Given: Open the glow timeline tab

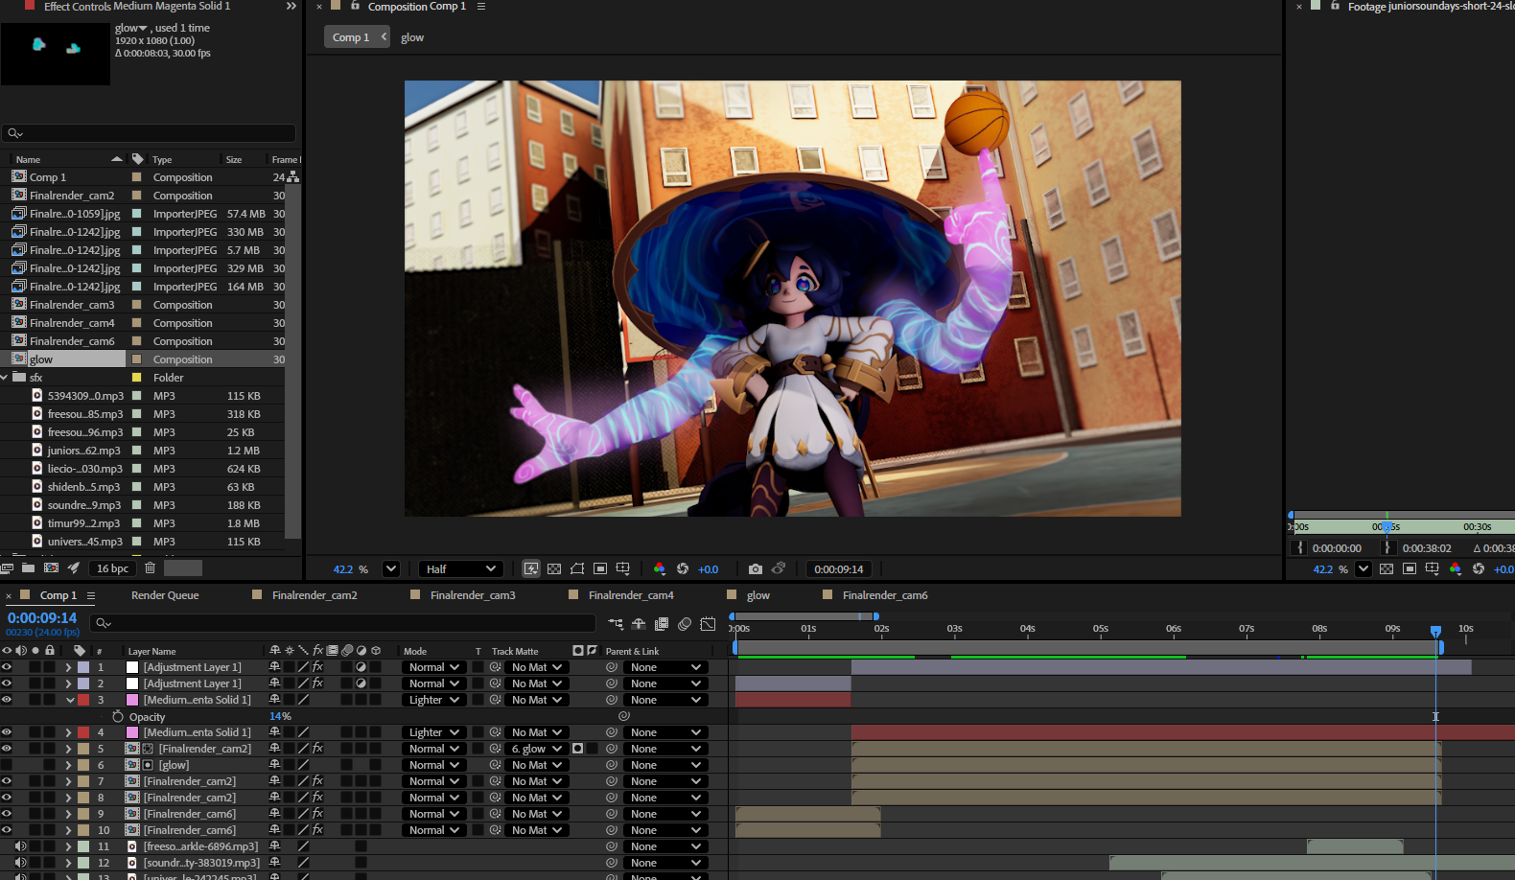Looking at the screenshot, I should pos(758,595).
